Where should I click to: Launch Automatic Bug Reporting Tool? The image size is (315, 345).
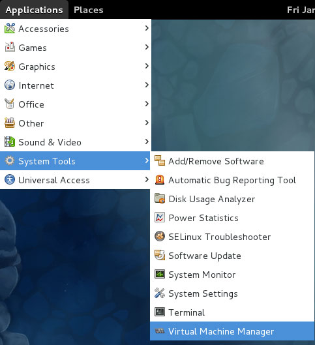click(x=232, y=180)
